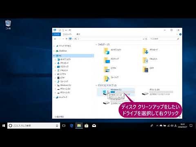The width and height of the screenshot is (196, 147).
Task: Open the デスクトップ folder in main pane
Action: [111, 60]
